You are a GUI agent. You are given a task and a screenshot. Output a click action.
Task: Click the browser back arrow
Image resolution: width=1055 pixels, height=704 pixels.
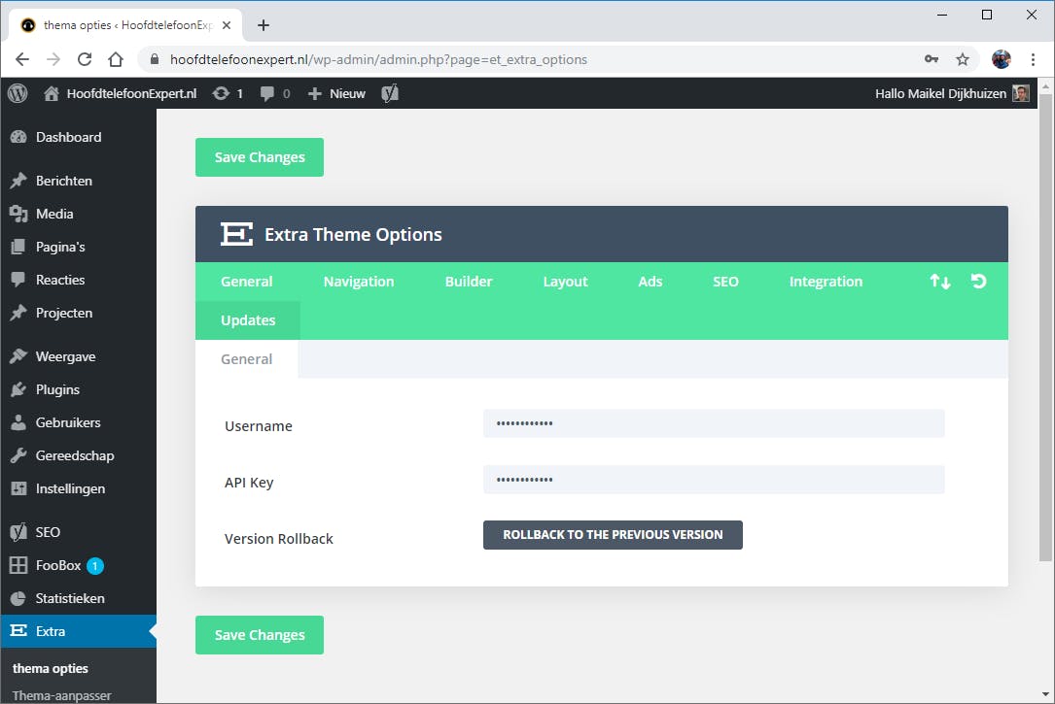tap(22, 59)
